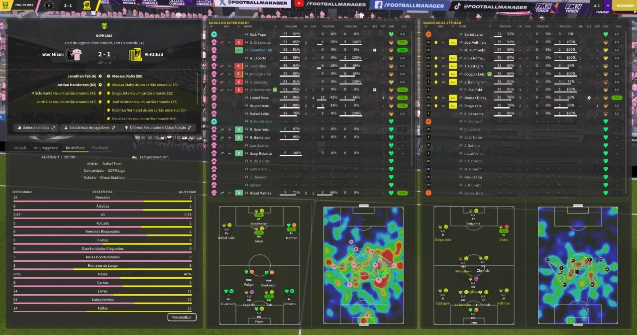Select the Feedback tab
The image size is (637, 335).
100,148
